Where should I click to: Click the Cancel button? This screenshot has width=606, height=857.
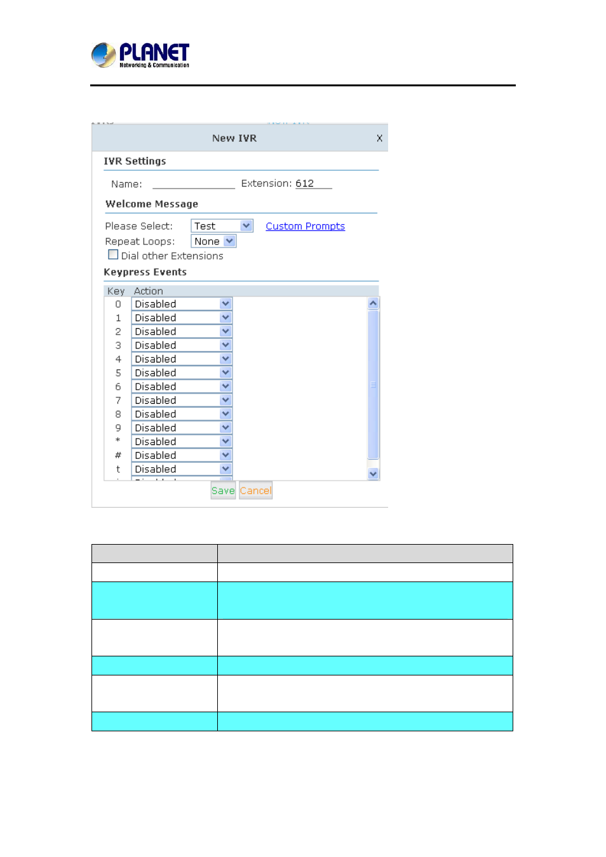255,491
